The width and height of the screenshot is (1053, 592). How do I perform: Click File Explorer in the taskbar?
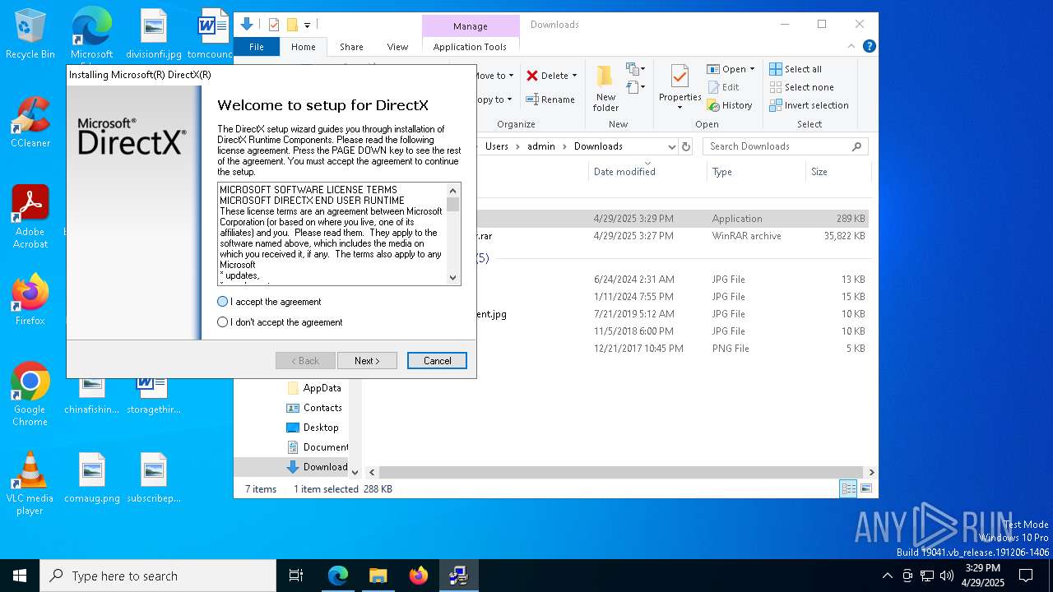(x=378, y=576)
